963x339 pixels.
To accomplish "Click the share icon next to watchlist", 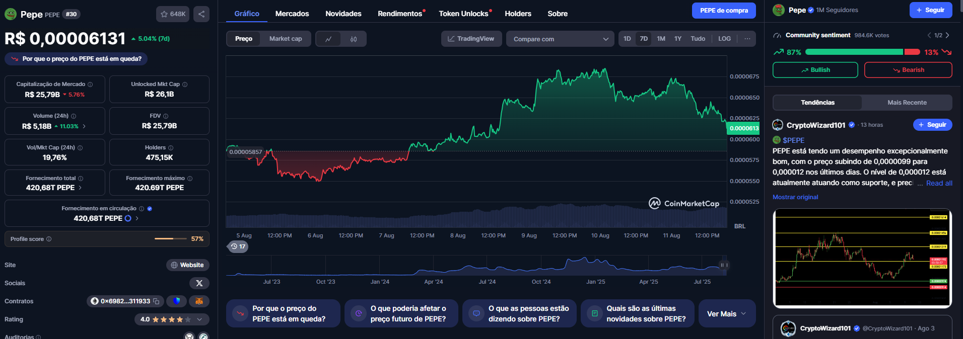I will [x=201, y=14].
